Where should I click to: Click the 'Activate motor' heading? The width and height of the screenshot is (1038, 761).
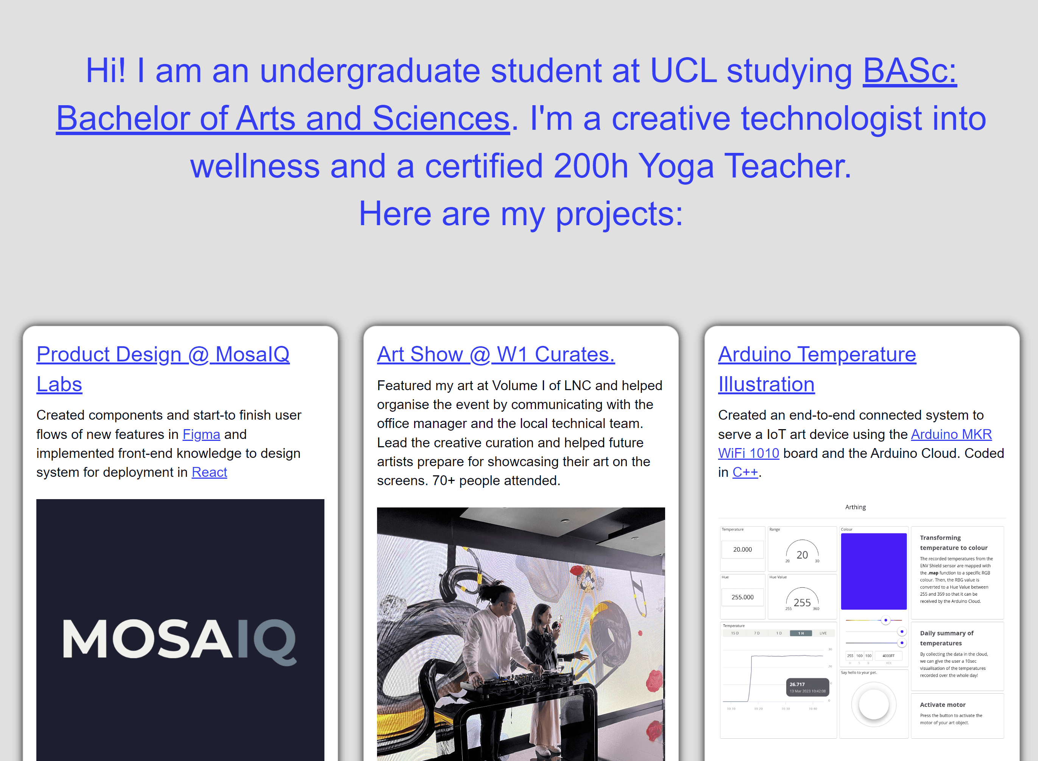[942, 705]
